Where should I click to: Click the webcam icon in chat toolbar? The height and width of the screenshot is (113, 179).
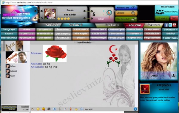tap(60, 109)
